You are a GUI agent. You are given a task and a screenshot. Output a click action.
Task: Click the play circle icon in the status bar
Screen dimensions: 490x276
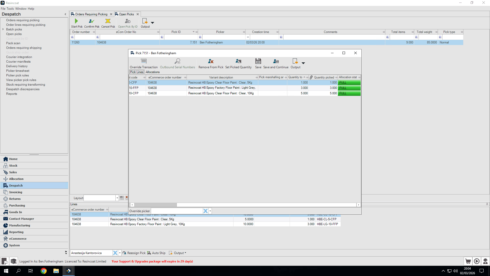(x=476, y=261)
